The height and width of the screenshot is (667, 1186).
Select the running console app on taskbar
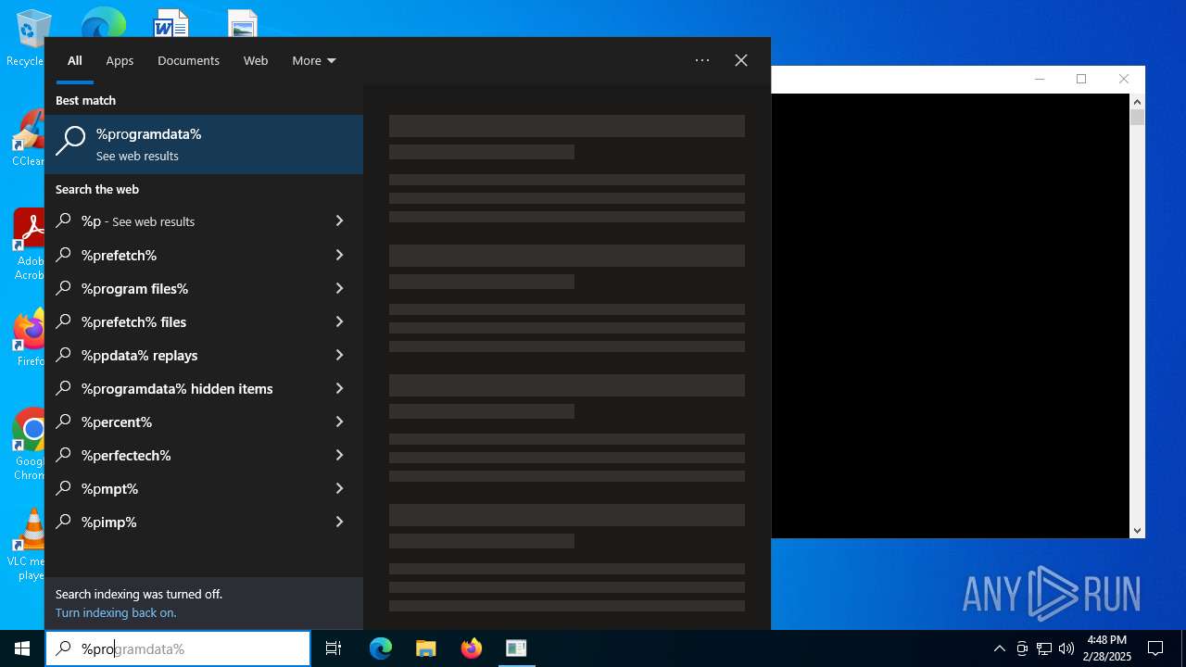[x=516, y=648]
